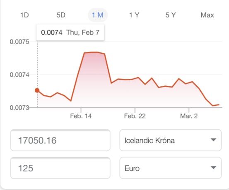The height and width of the screenshot is (190, 229).
Task: Switch to the 5D time range
Action: click(61, 15)
